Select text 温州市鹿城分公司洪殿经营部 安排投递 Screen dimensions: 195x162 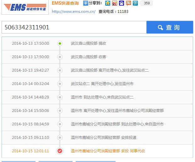coord(104,138)
